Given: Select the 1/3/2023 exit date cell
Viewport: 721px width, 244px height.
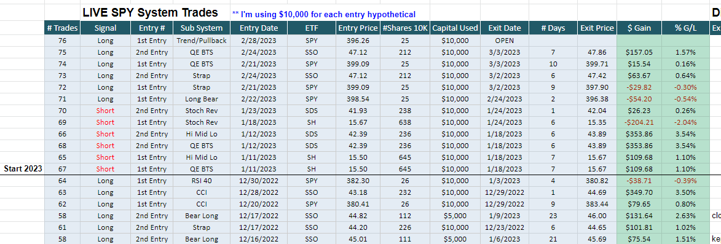Looking at the screenshot, I should [x=504, y=181].
